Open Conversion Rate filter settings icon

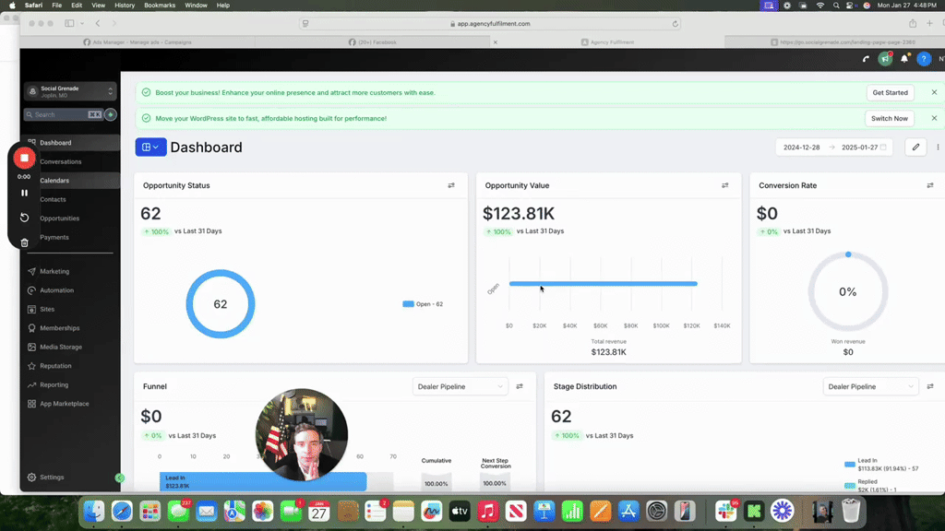coord(930,185)
